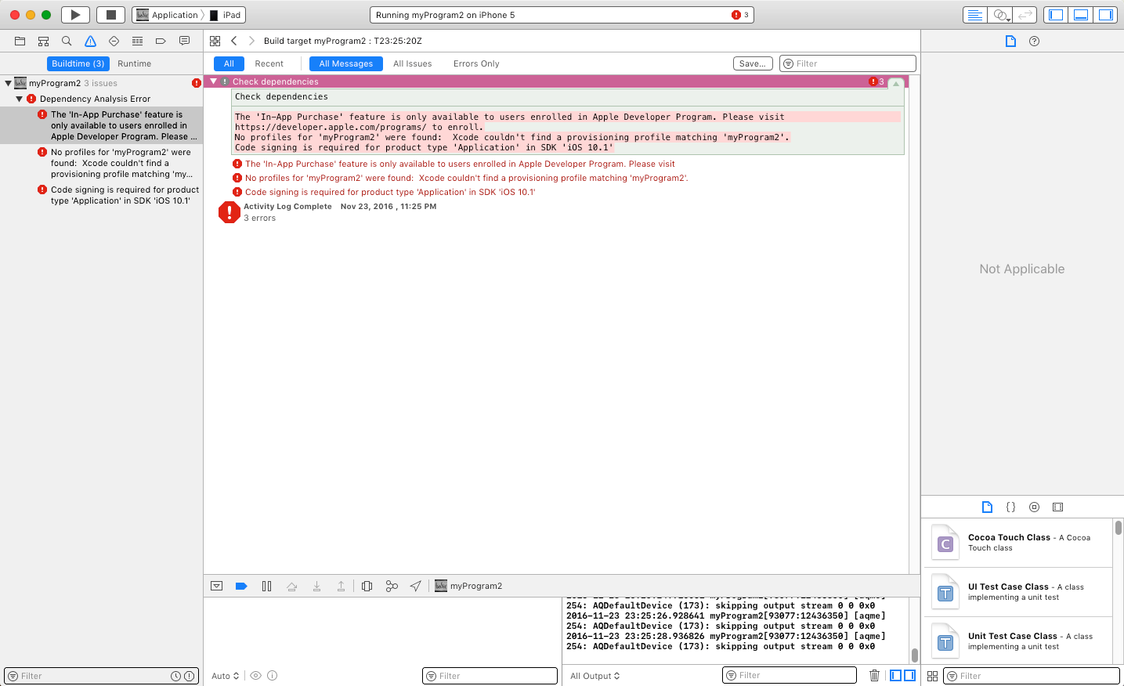Screen dimensions: 1124x686
Task: Select the Recent log filter
Action: click(269, 63)
